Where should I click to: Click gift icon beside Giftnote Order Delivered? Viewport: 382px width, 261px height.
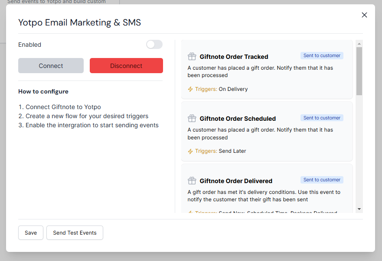(192, 181)
